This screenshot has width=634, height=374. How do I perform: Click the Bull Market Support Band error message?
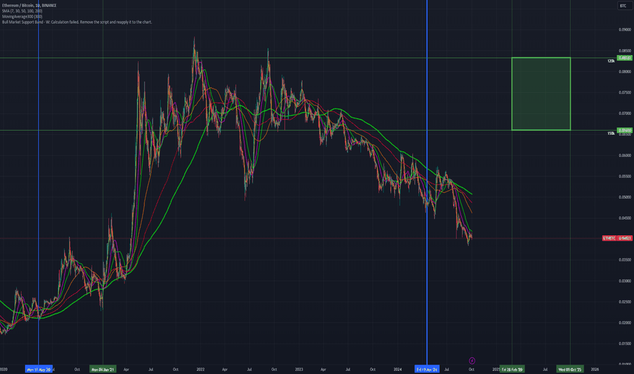tap(77, 22)
